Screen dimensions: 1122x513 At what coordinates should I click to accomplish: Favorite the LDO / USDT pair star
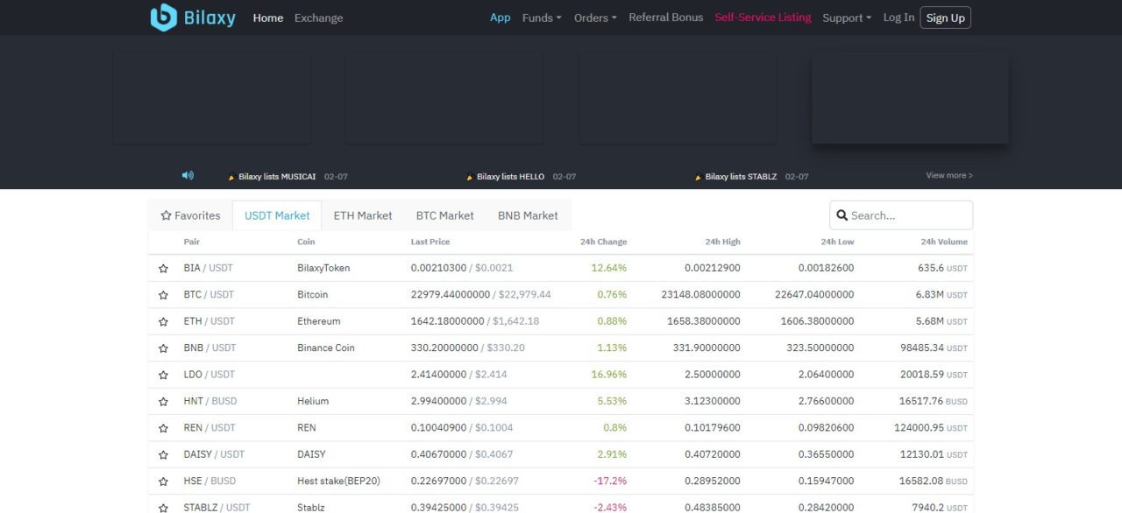163,375
